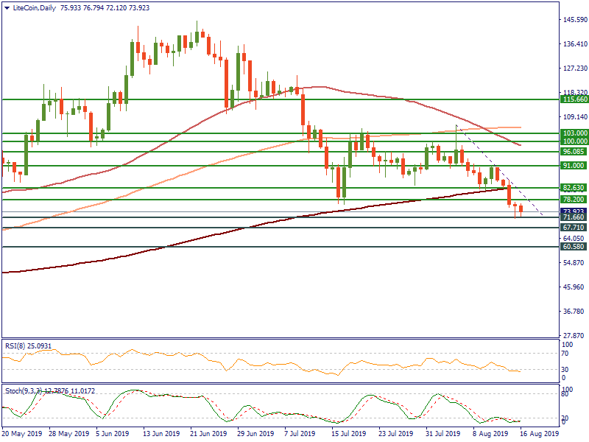Select the 8 Aug 2019 date label

pyautogui.click(x=491, y=434)
